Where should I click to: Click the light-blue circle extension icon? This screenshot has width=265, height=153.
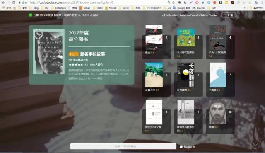tap(209, 2)
